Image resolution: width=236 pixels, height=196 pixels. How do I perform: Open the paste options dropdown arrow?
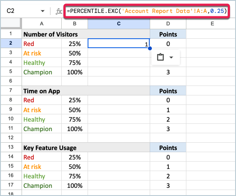point(171,57)
